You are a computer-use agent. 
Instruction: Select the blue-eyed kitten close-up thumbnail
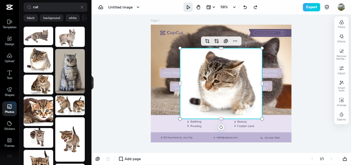coord(38,111)
